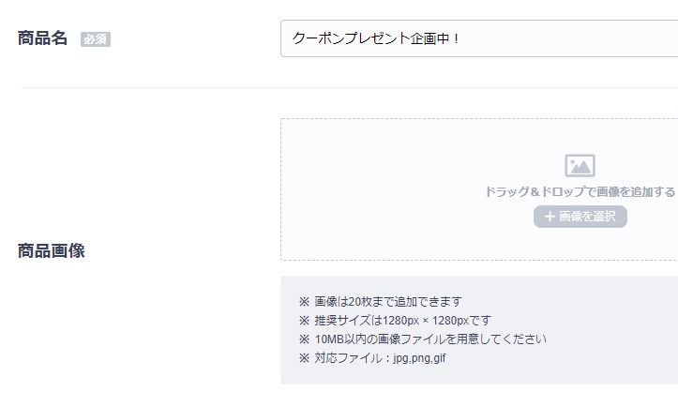Click the note 画像は20枚まで追加できます
This screenshot has height=407, width=678.
point(388,301)
